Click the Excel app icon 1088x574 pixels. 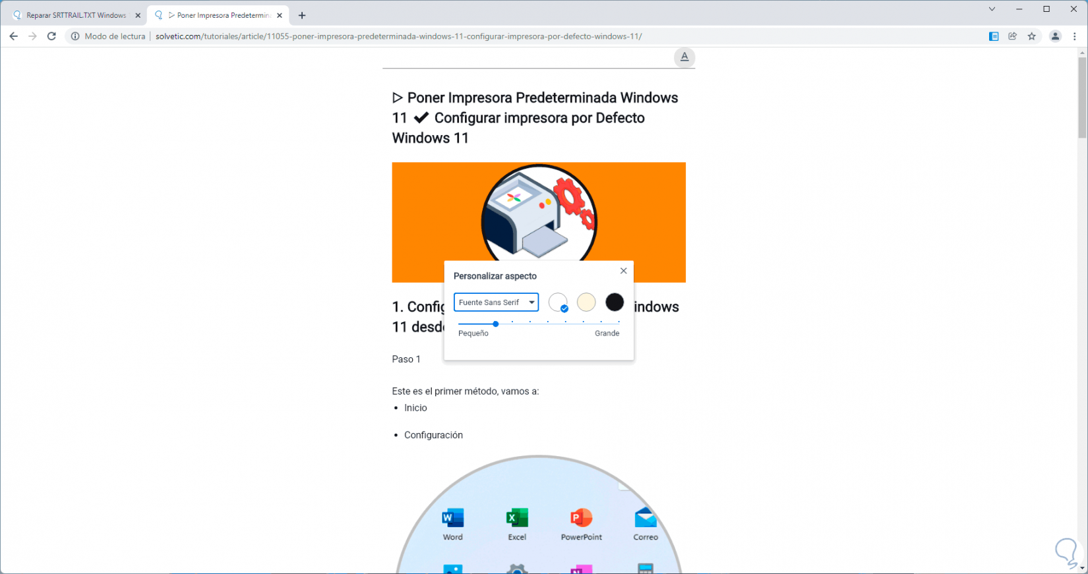pos(517,518)
